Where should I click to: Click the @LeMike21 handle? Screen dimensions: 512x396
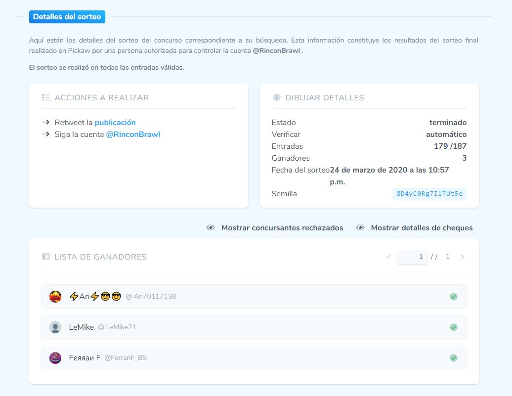(x=117, y=327)
